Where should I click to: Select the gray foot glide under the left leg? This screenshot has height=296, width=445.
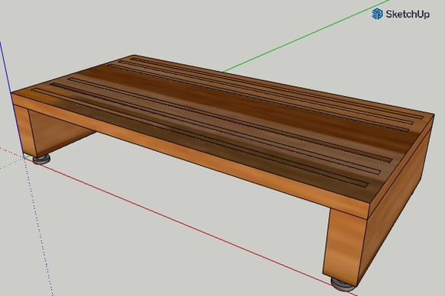pos(42,159)
